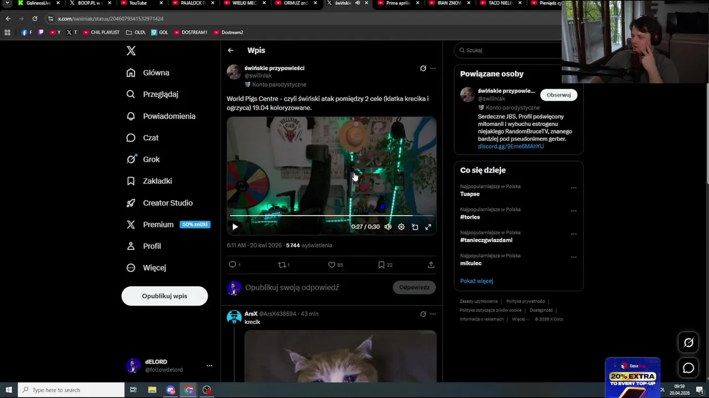
Task: Click reply icon on main post
Action: [233, 265]
